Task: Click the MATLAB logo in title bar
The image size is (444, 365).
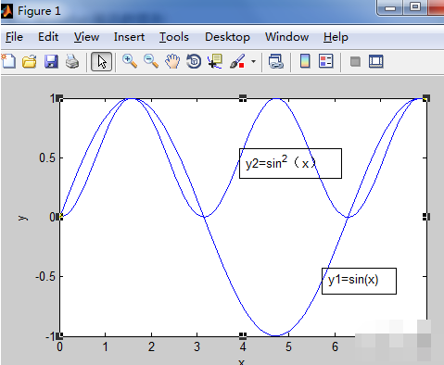Action: (6, 11)
